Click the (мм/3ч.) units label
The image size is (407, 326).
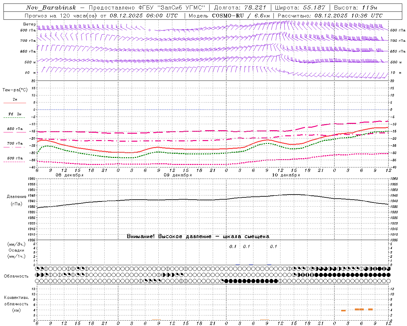(x=17, y=244)
